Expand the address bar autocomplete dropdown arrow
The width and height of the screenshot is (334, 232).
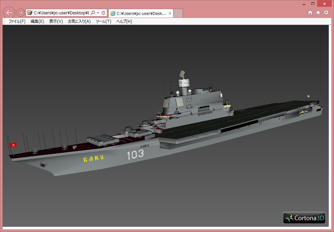click(x=98, y=13)
